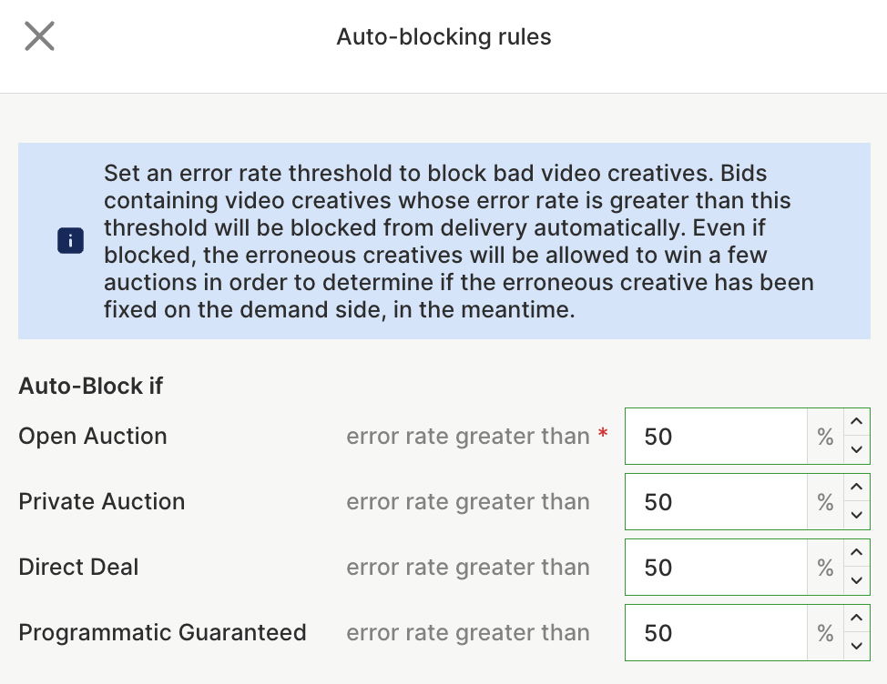
Task: Focus the Programmatic Guaranteed error rate field
Action: [x=715, y=633]
